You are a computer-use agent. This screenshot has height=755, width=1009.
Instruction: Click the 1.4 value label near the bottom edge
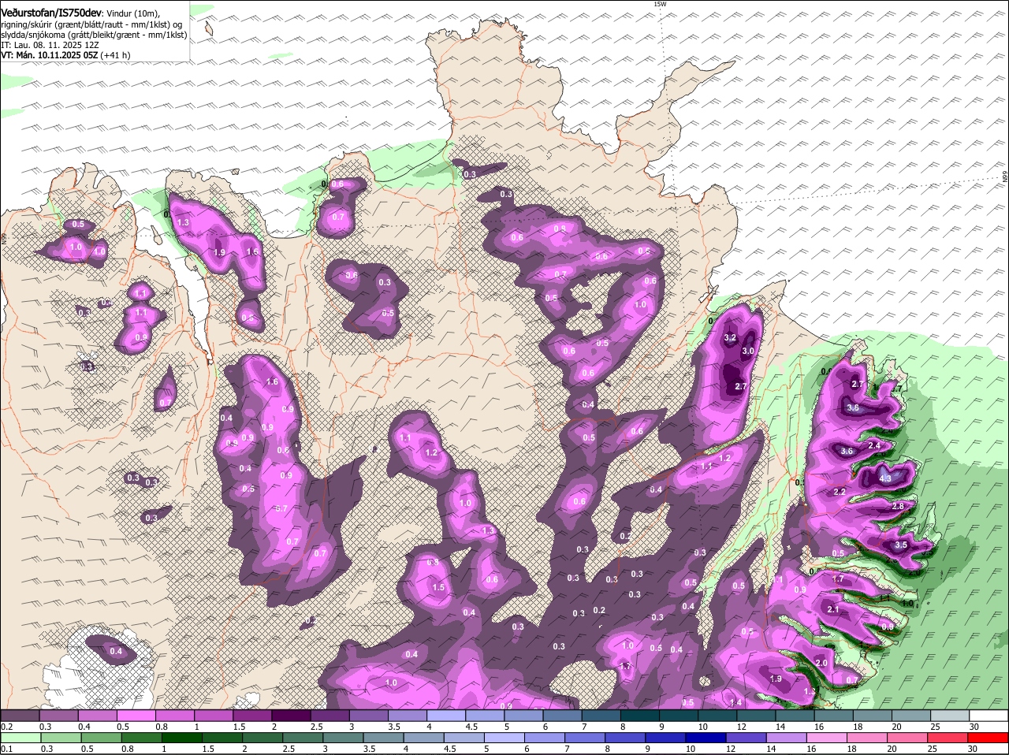(736, 702)
